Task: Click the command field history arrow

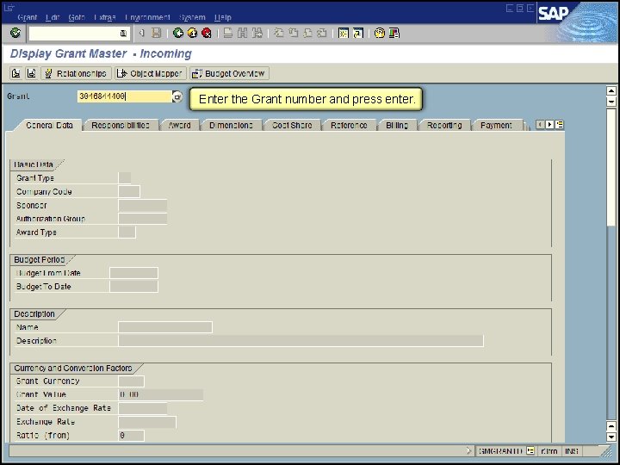Action: pos(123,34)
